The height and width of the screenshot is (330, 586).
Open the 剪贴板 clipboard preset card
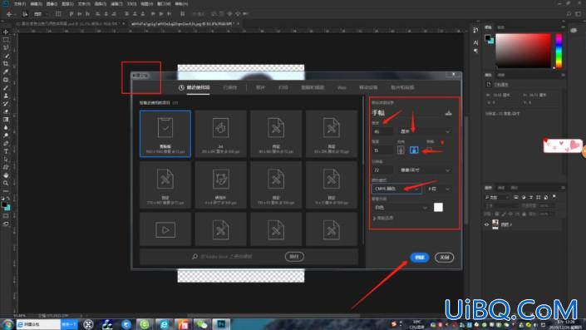pyautogui.click(x=165, y=134)
